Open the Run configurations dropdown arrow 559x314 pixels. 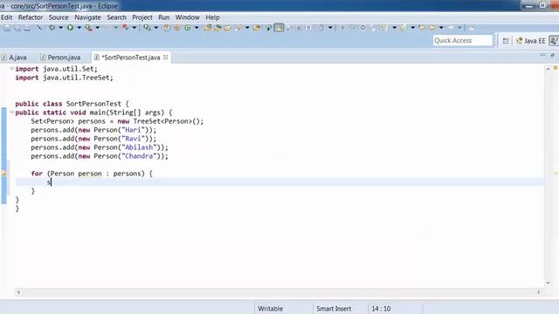(x=79, y=27)
